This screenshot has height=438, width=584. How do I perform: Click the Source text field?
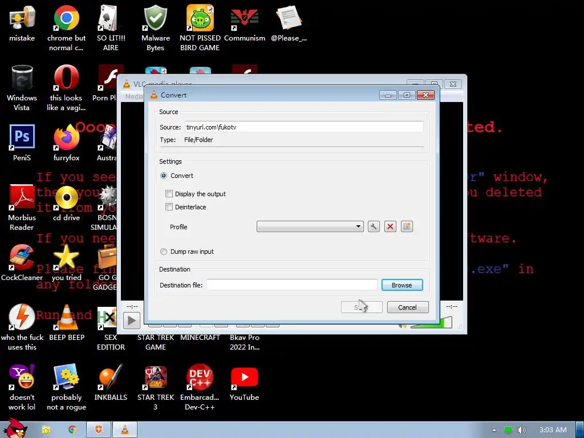pyautogui.click(x=304, y=127)
